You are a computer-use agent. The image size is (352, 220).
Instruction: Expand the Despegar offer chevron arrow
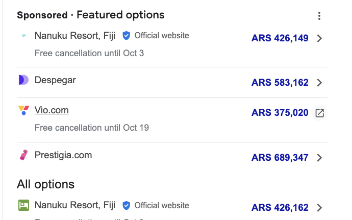(319, 83)
